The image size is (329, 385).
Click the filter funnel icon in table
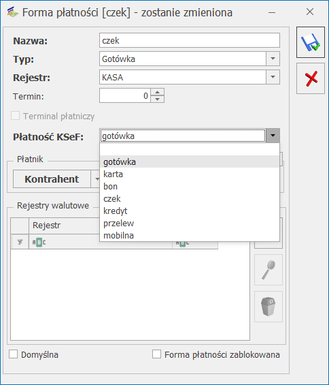(20, 243)
